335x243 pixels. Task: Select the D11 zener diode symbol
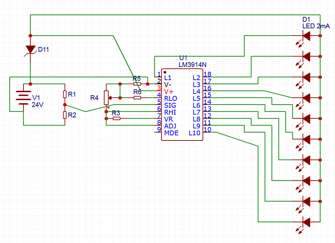(x=30, y=50)
